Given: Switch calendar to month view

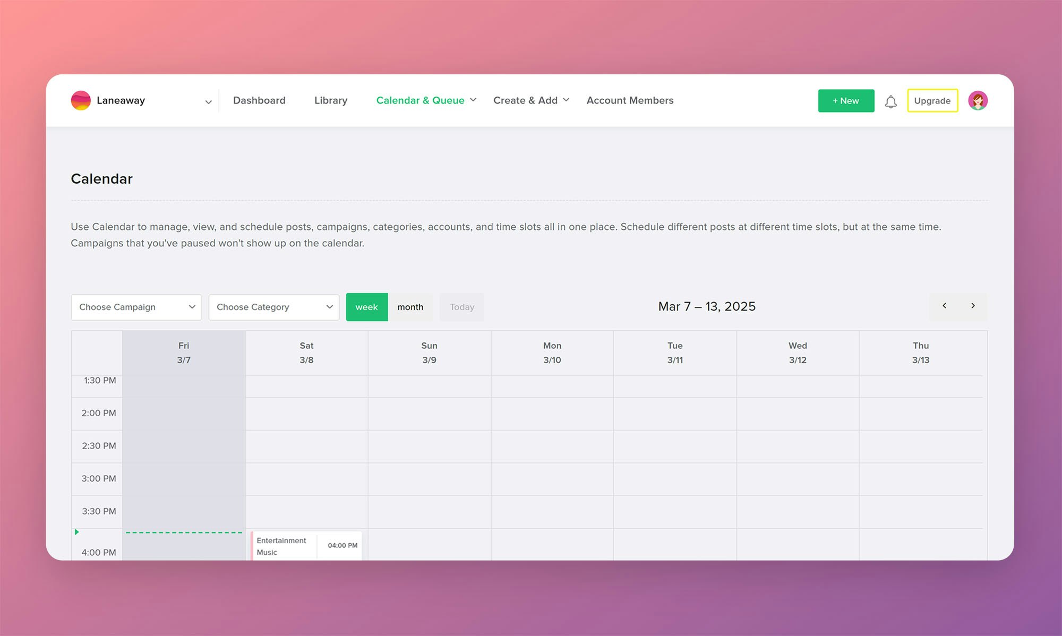Looking at the screenshot, I should tap(410, 307).
